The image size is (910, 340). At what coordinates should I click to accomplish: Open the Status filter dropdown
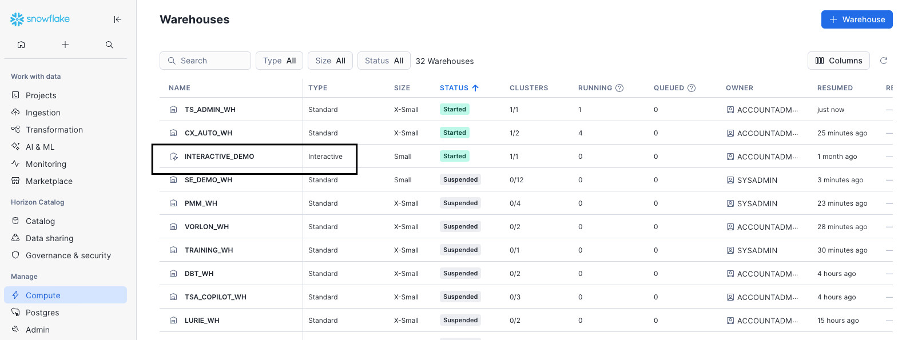(384, 61)
